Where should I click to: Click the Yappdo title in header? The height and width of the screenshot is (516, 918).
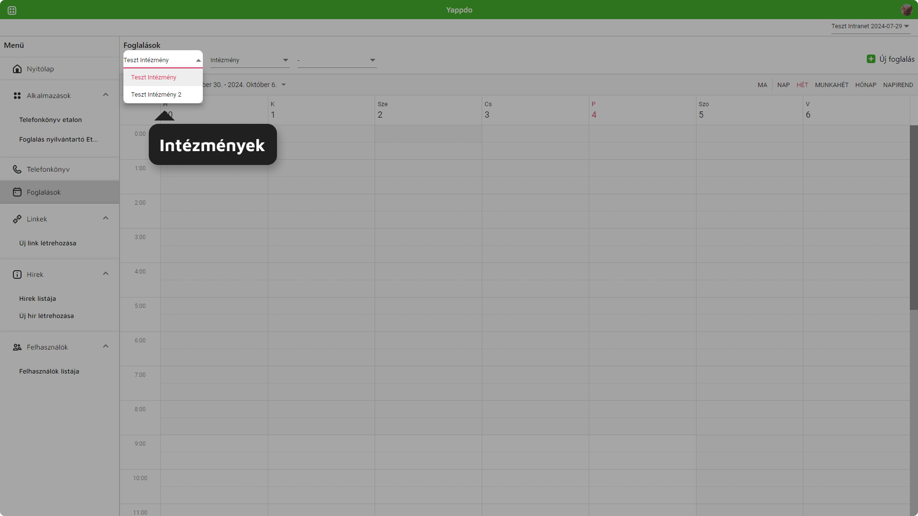click(x=459, y=10)
